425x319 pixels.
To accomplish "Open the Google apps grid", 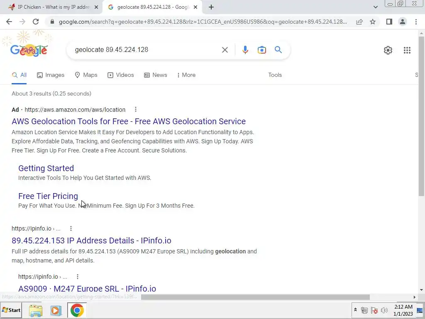I will tap(407, 50).
